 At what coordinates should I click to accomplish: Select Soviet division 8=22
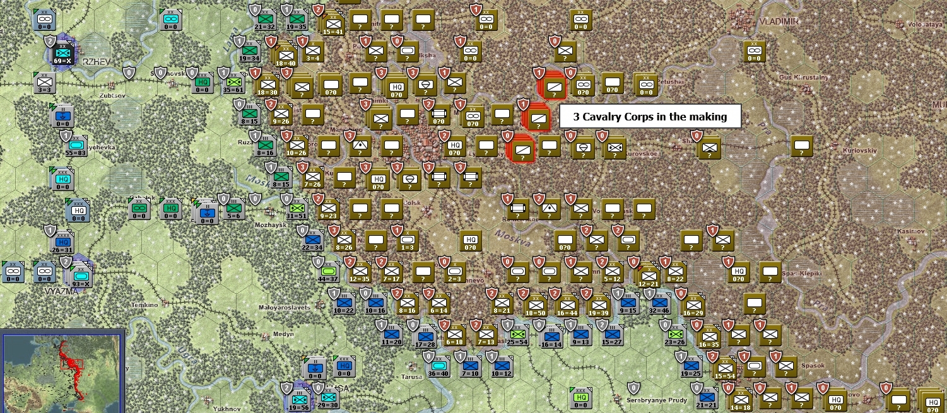click(x=675, y=271)
